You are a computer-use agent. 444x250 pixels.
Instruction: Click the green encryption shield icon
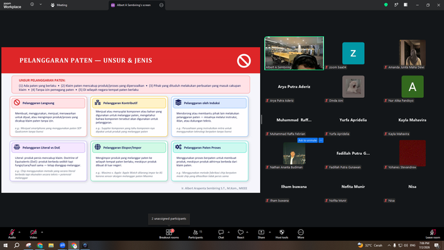coord(386,5)
